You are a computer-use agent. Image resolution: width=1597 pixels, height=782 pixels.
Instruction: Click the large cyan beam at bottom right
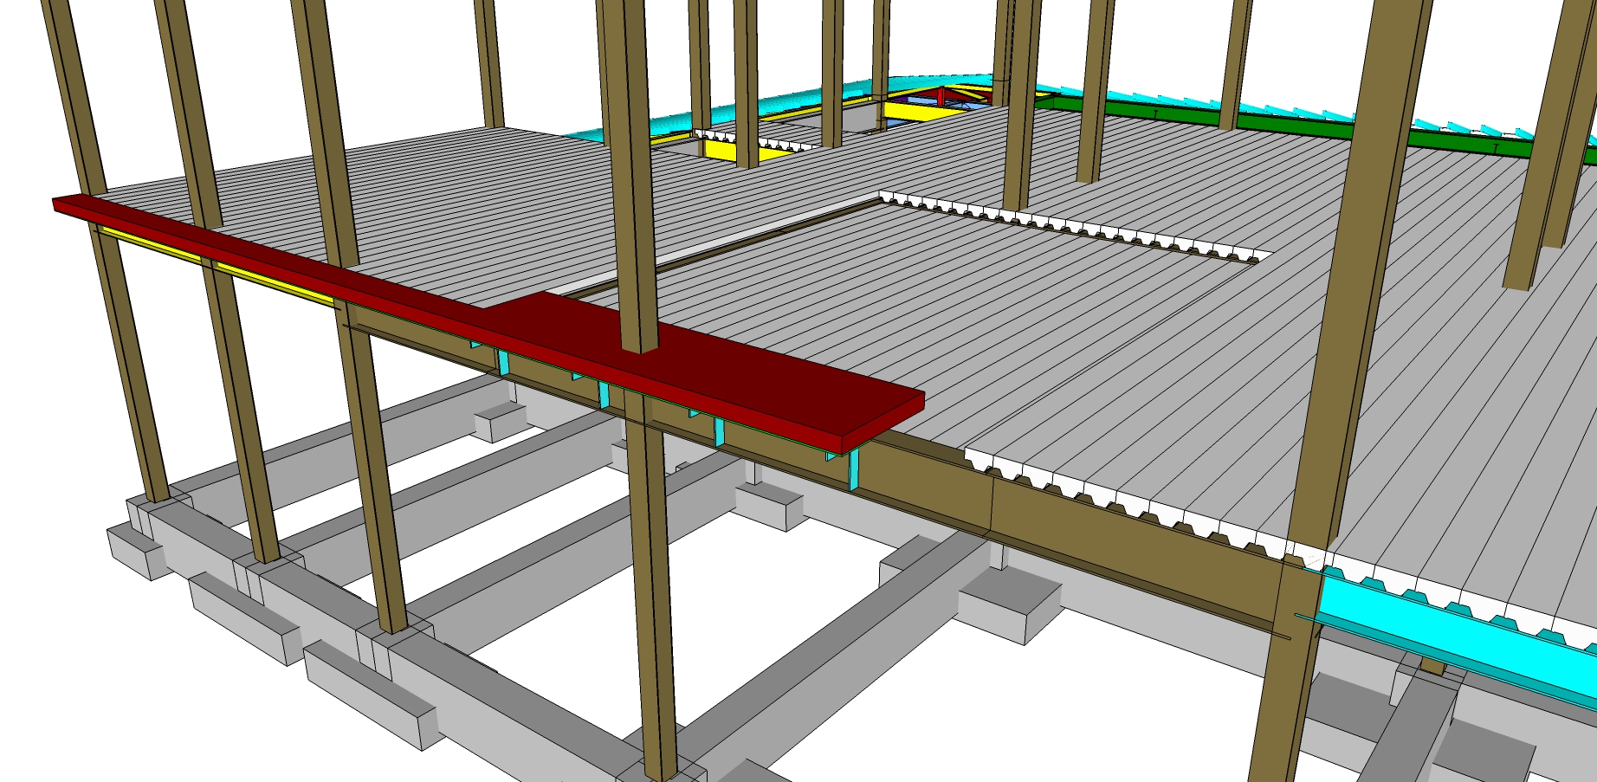[x=1455, y=637]
